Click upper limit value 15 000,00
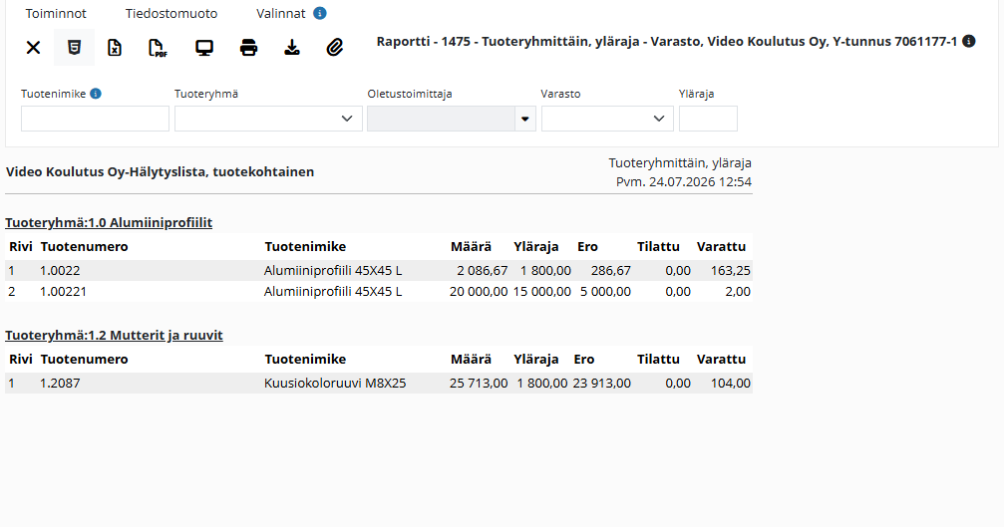Viewport: 1004px width, 527px height. (541, 292)
